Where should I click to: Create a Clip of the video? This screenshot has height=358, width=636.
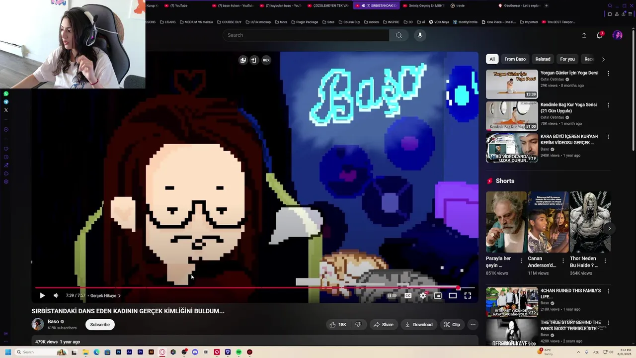[x=452, y=325]
